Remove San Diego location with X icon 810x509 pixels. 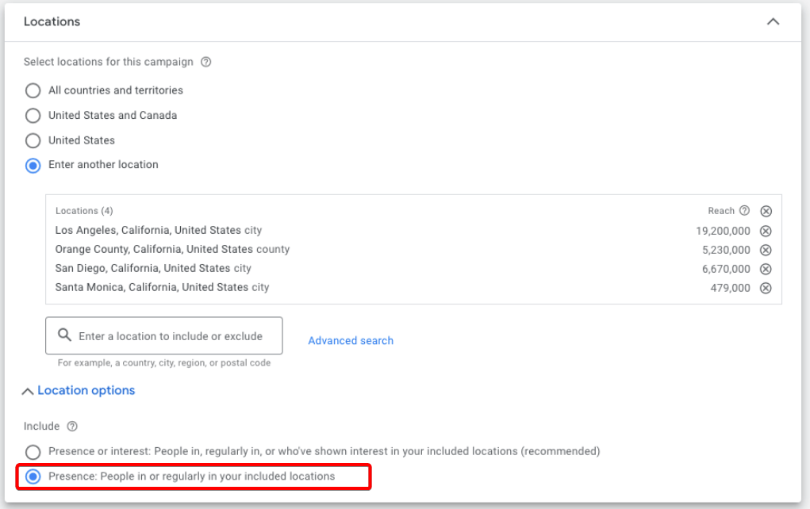point(766,269)
